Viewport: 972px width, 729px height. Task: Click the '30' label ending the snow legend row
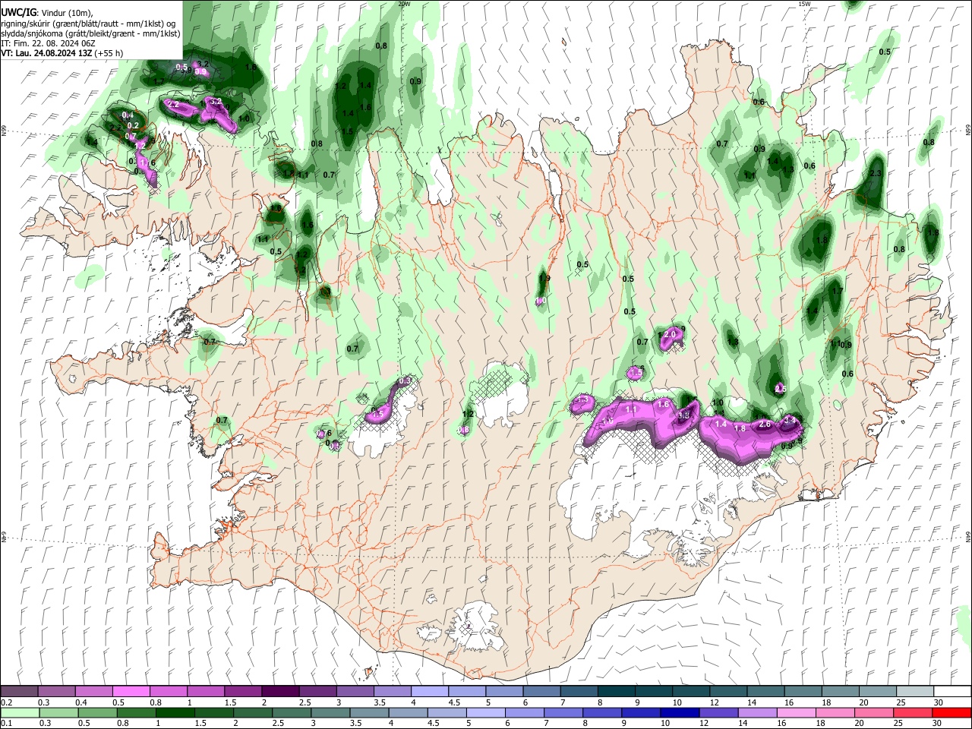coord(939,702)
